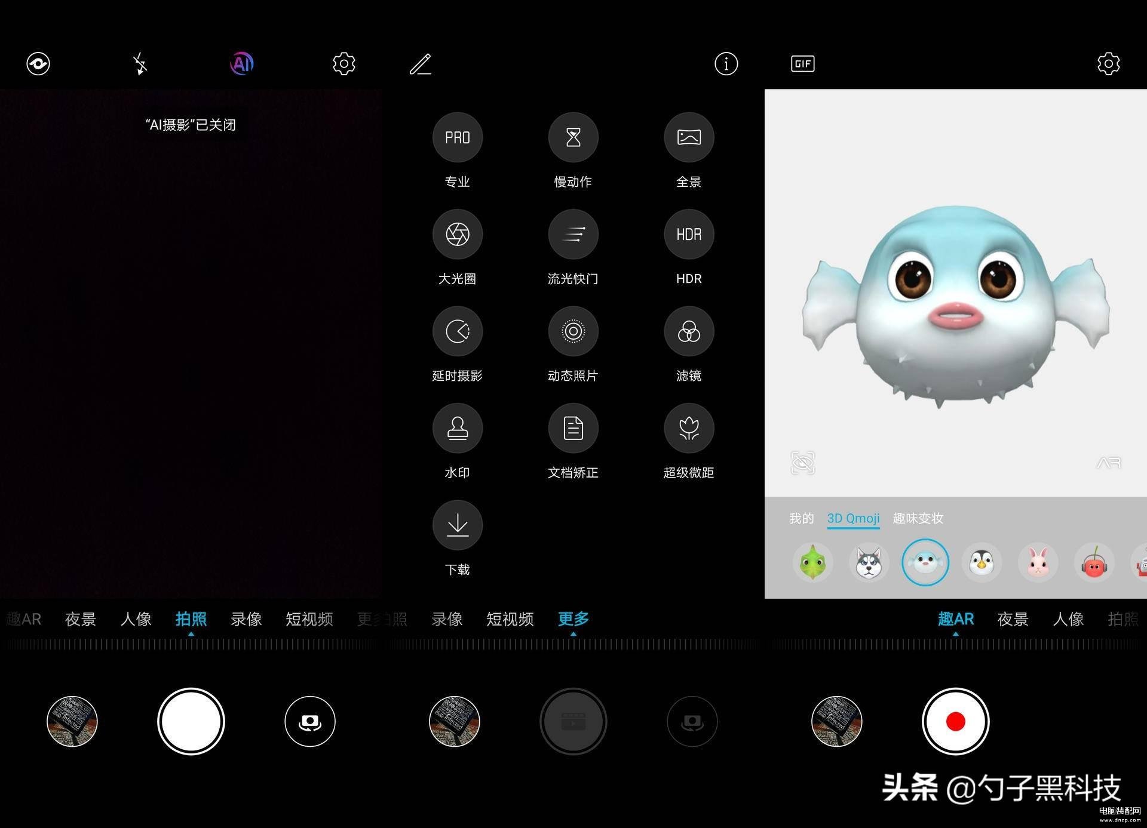
Task: Tap the dimmed shutter in More screen
Action: (573, 721)
